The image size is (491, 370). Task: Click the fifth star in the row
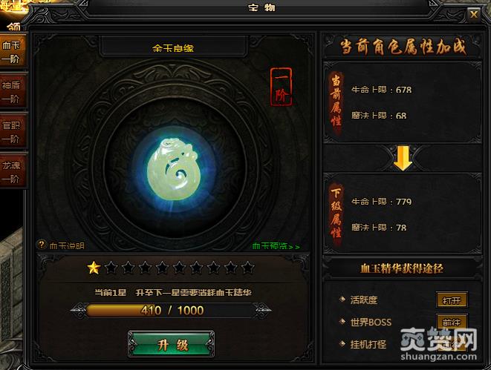click(x=162, y=268)
